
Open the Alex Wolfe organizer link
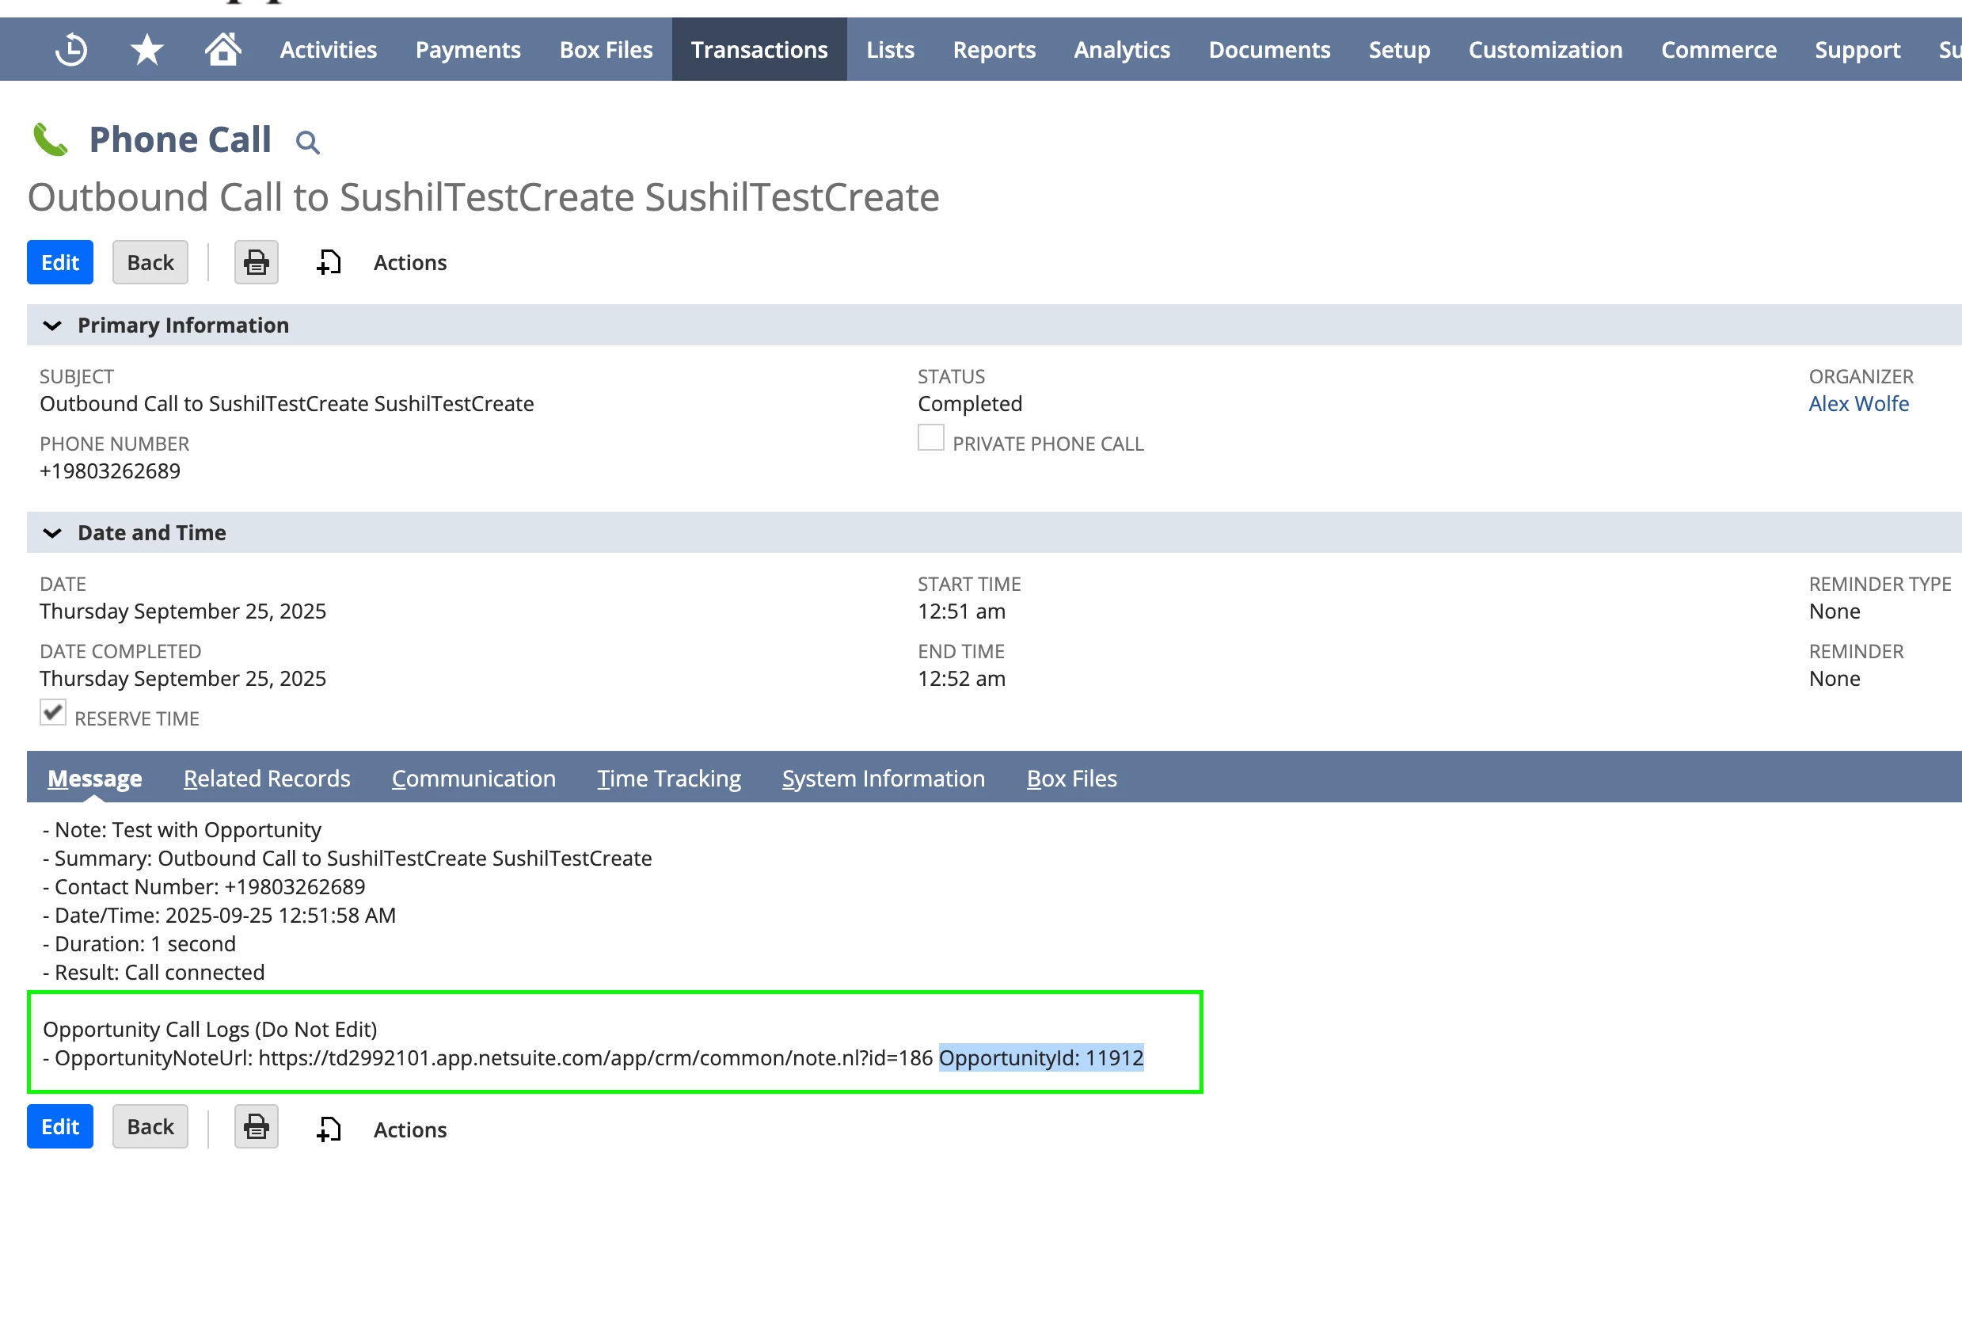pyautogui.click(x=1858, y=404)
